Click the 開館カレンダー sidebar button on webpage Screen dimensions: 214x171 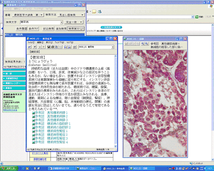(14, 83)
